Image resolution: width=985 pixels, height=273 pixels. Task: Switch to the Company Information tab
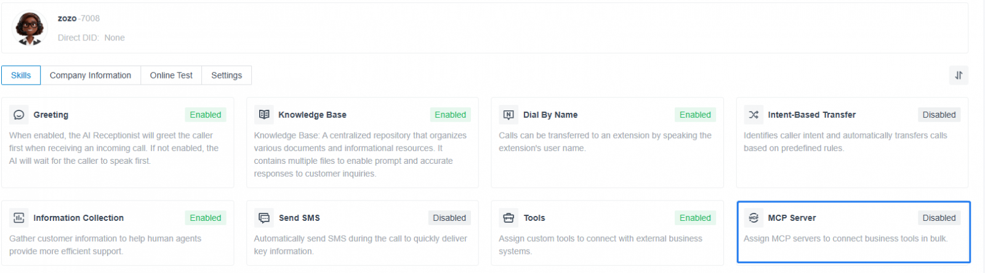(90, 75)
